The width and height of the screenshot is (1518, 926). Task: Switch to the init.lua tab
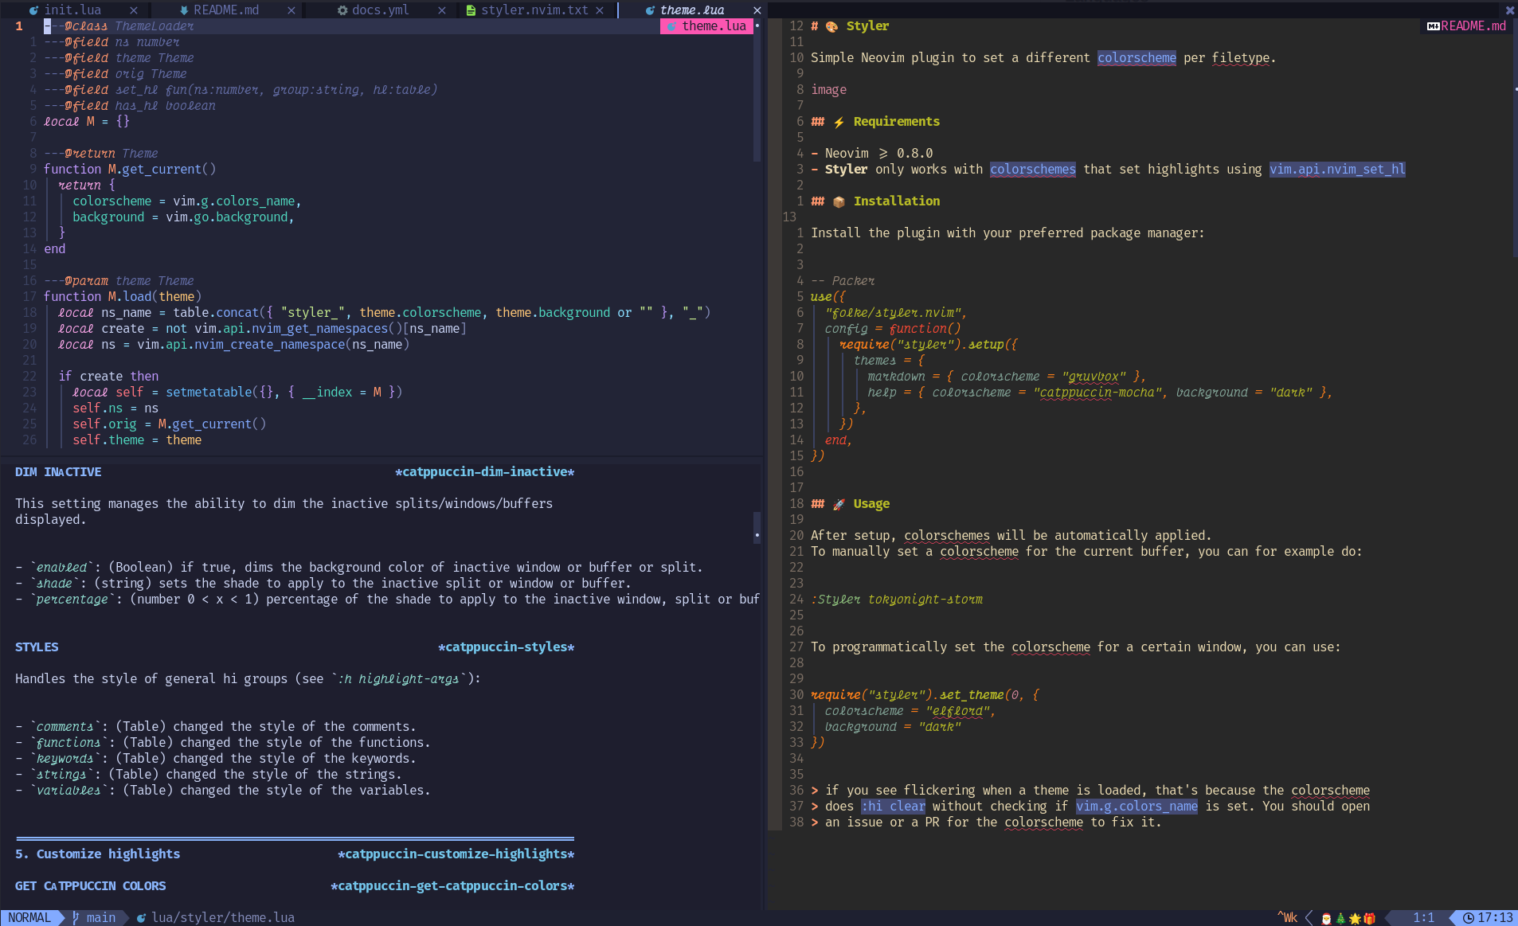tap(72, 10)
